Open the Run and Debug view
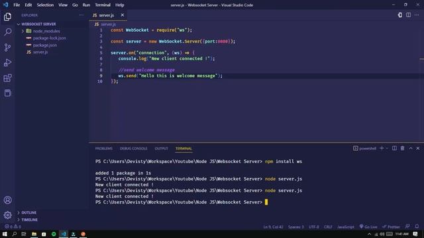 coord(7,63)
